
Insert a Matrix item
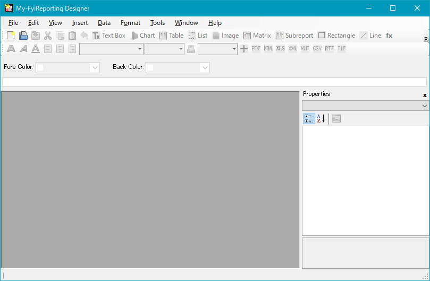[257, 36]
